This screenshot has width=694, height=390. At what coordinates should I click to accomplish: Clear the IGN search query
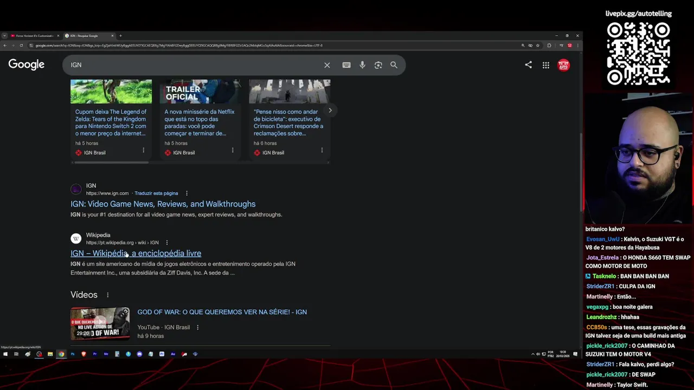pos(327,65)
